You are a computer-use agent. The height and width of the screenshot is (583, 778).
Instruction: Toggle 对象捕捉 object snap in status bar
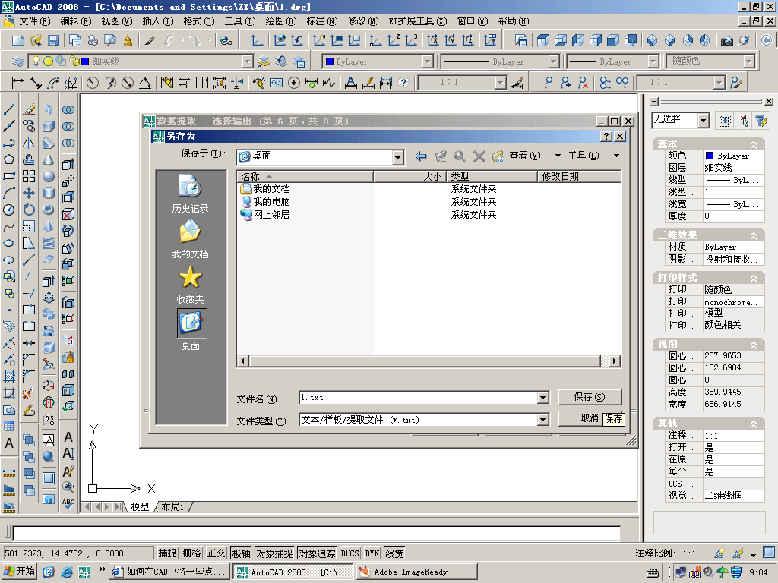coord(274,553)
